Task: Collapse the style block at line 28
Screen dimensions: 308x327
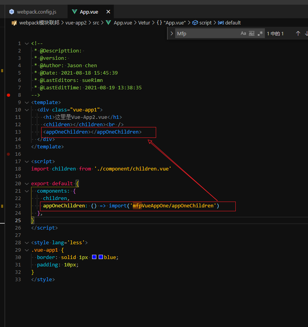Action: [27, 243]
